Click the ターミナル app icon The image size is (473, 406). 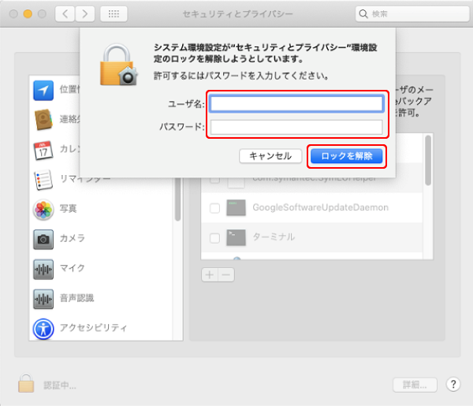[236, 237]
